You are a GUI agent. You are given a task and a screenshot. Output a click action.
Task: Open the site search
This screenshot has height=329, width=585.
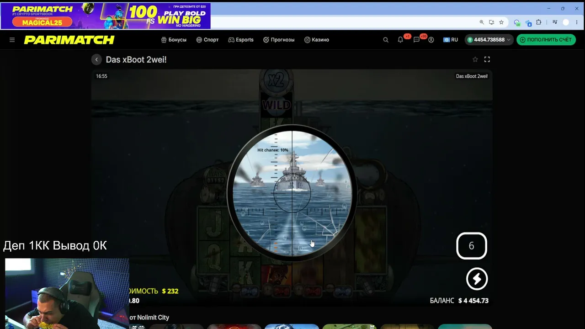[386, 40]
